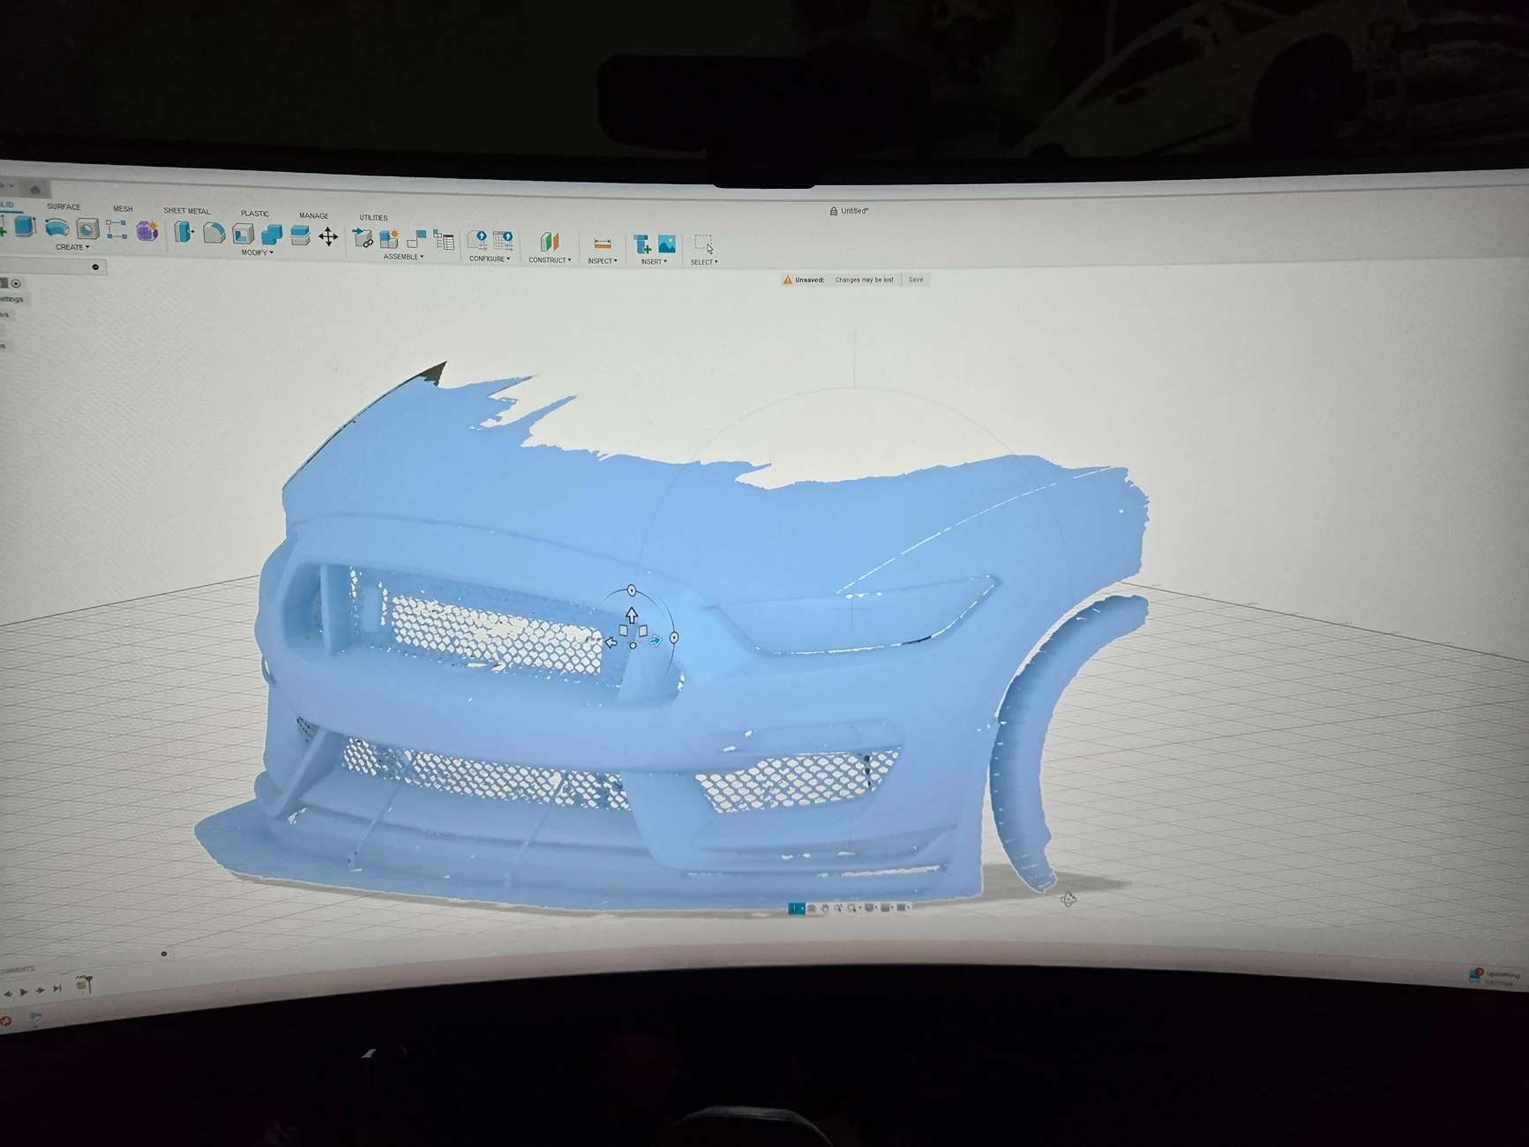This screenshot has width=1529, height=1147.
Task: Open the Viewports layout dropdown
Action: 903,908
